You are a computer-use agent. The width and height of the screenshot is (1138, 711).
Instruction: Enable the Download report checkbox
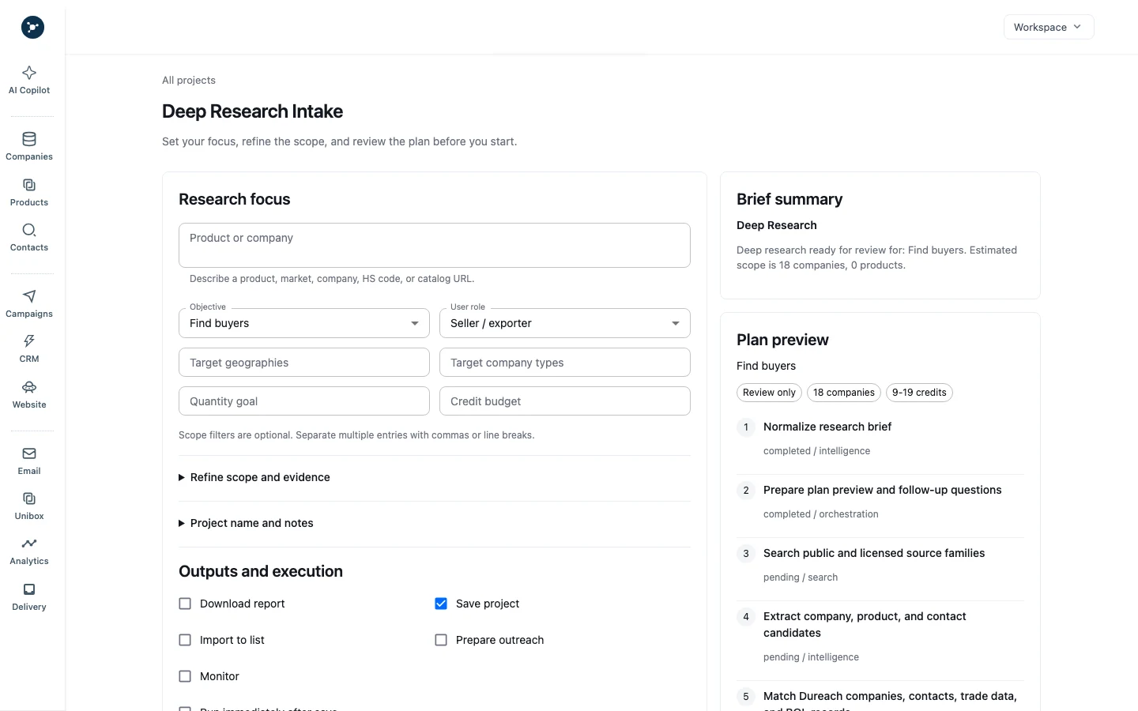point(185,604)
